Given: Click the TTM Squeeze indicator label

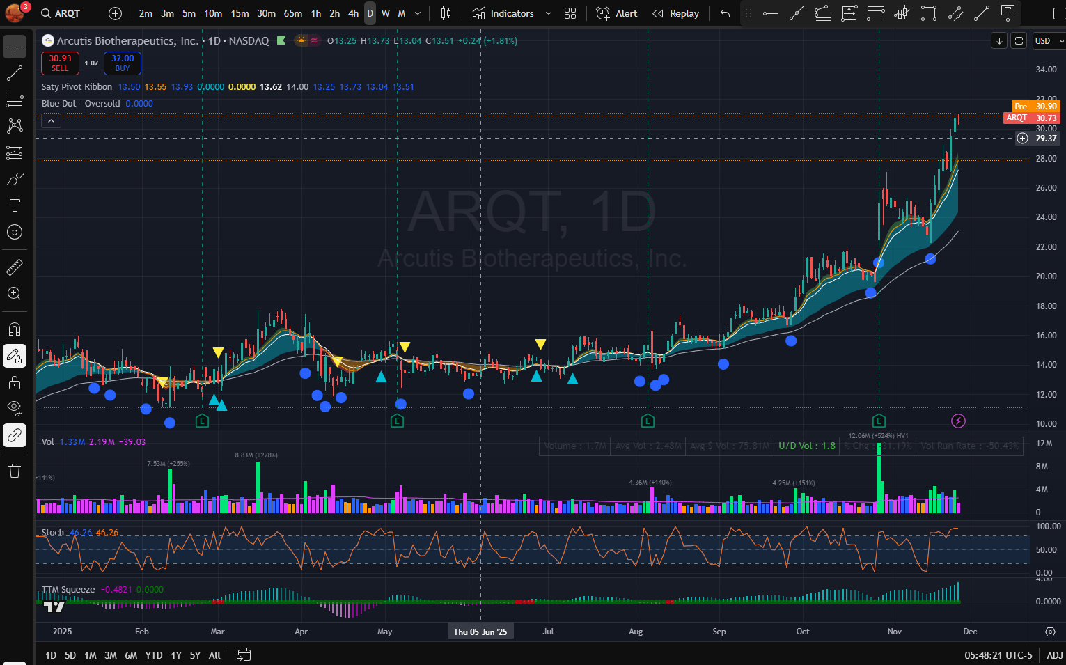Looking at the screenshot, I should pyautogui.click(x=68, y=590).
